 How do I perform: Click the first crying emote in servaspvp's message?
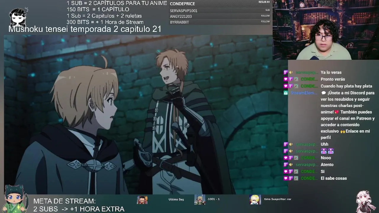(324, 151)
